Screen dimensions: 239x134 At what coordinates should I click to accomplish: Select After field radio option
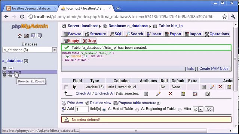tap(180, 109)
